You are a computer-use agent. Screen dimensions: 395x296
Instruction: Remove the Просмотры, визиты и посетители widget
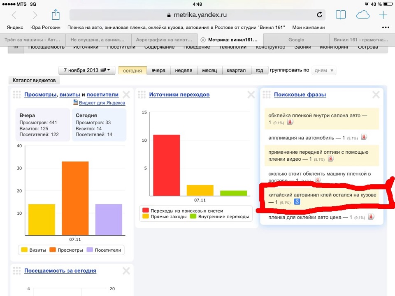click(x=126, y=95)
